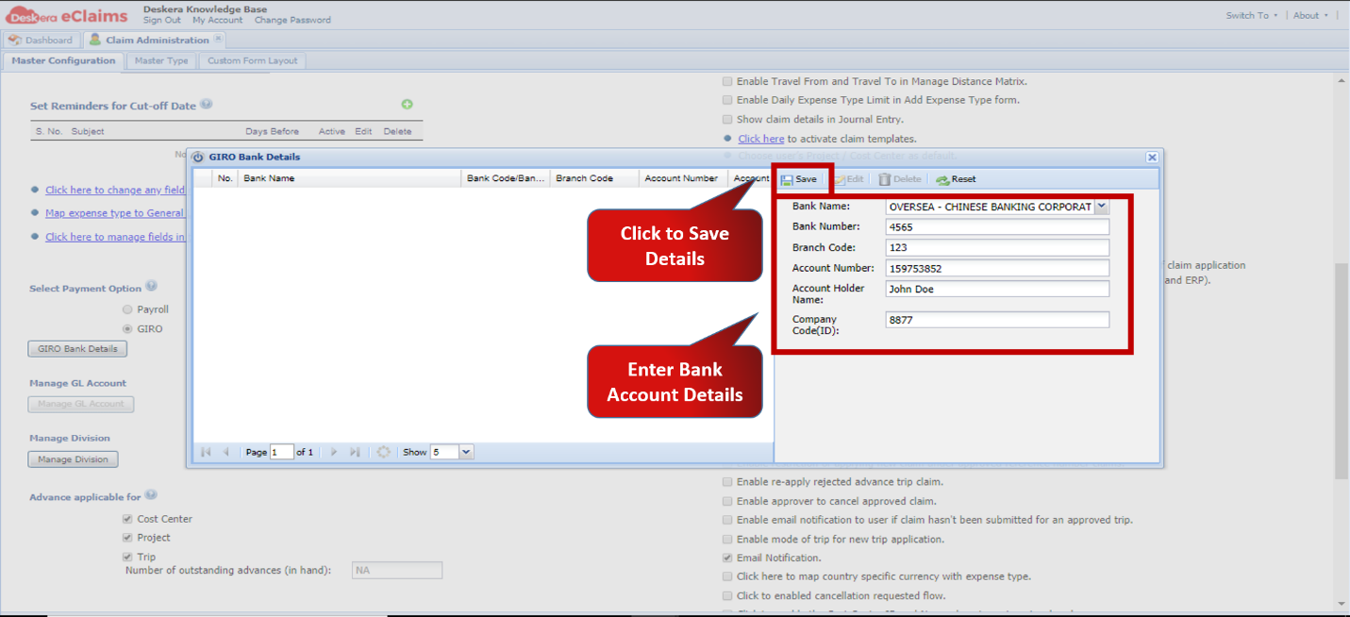Click the Account Holder Name field
This screenshot has height=617, width=1350.
[x=998, y=290]
